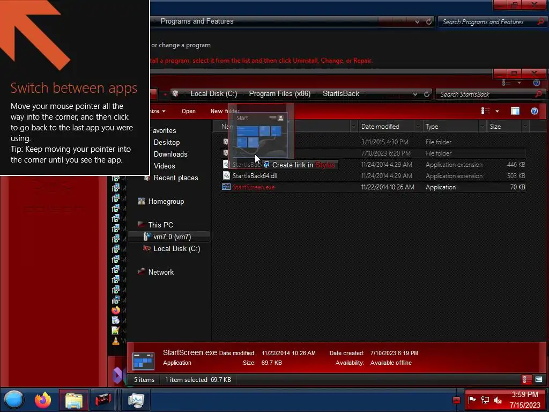Click StartIsBack64.dll file icon
This screenshot has height=412, width=549.
pyautogui.click(x=226, y=176)
